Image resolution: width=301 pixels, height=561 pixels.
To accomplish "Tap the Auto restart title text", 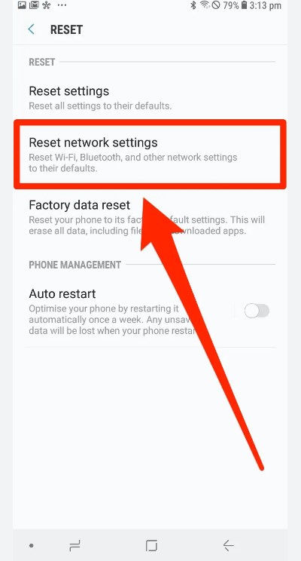I will [x=62, y=294].
